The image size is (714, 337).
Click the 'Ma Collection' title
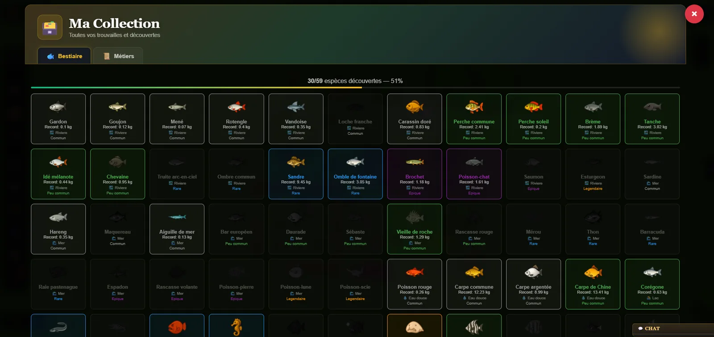114,23
